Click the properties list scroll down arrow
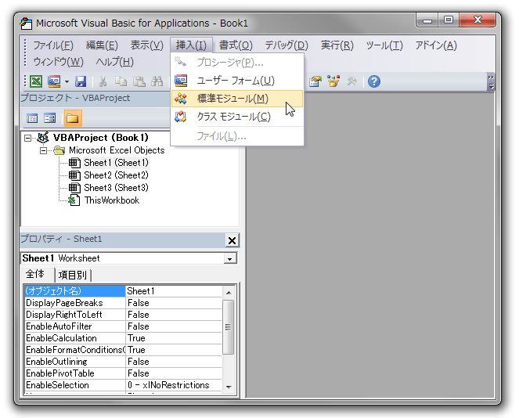This screenshot has width=519, height=418. tap(229, 387)
